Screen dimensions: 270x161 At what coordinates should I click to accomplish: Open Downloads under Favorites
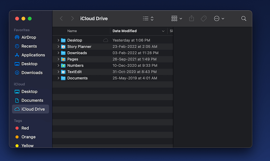(x=30, y=73)
